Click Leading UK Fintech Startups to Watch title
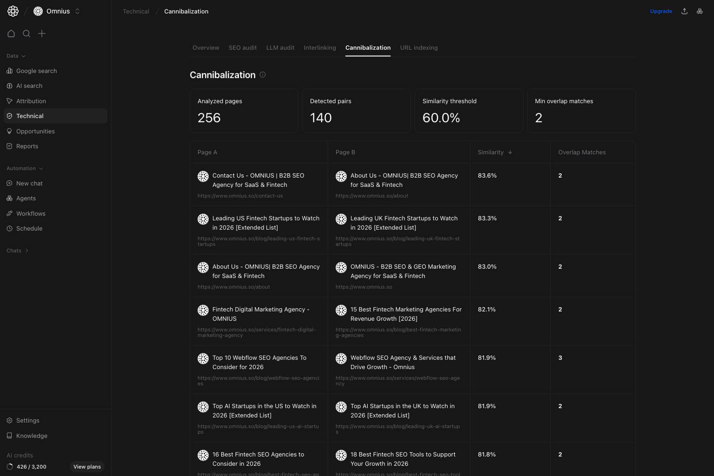 click(404, 223)
